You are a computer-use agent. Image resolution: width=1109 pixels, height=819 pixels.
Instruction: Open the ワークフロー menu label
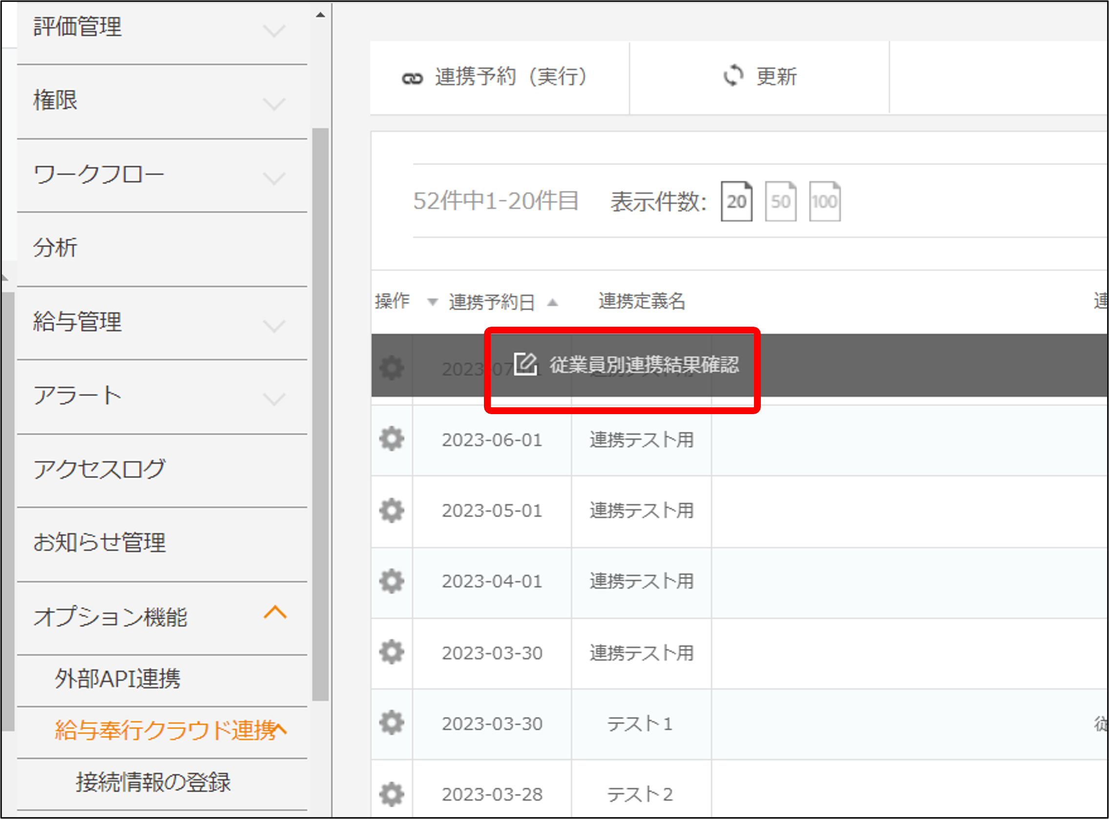click(98, 174)
